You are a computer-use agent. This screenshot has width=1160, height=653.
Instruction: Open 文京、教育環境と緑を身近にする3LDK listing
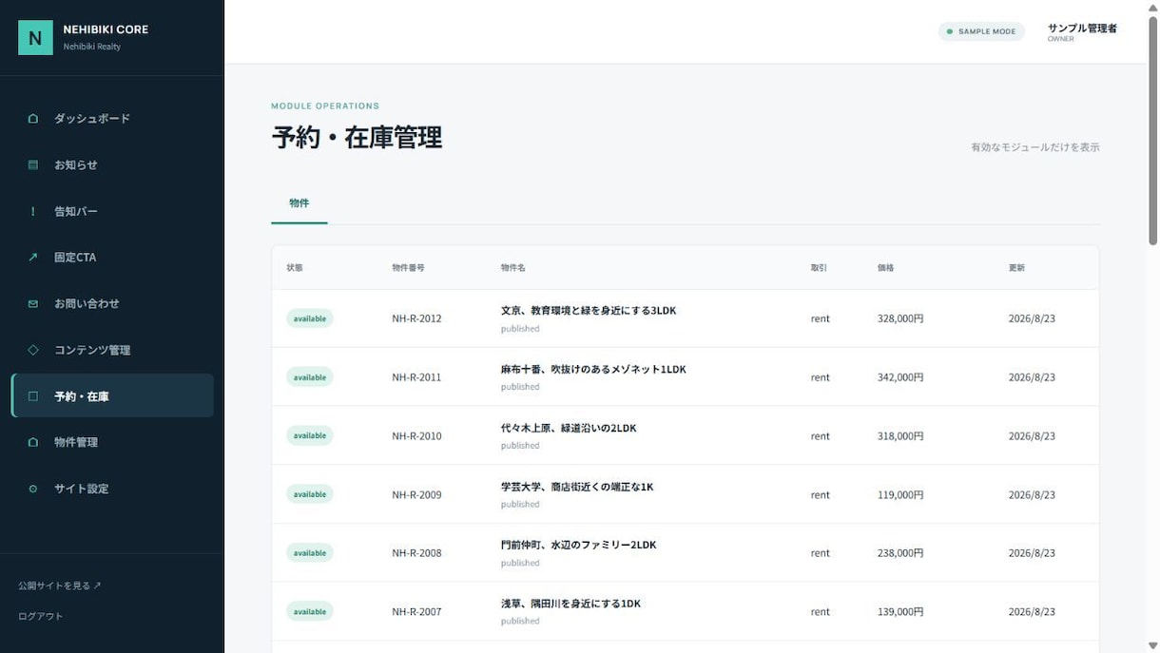(589, 311)
